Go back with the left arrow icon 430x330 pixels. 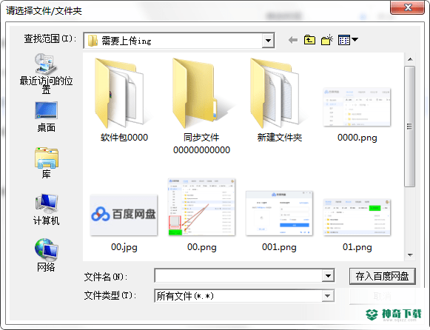293,40
